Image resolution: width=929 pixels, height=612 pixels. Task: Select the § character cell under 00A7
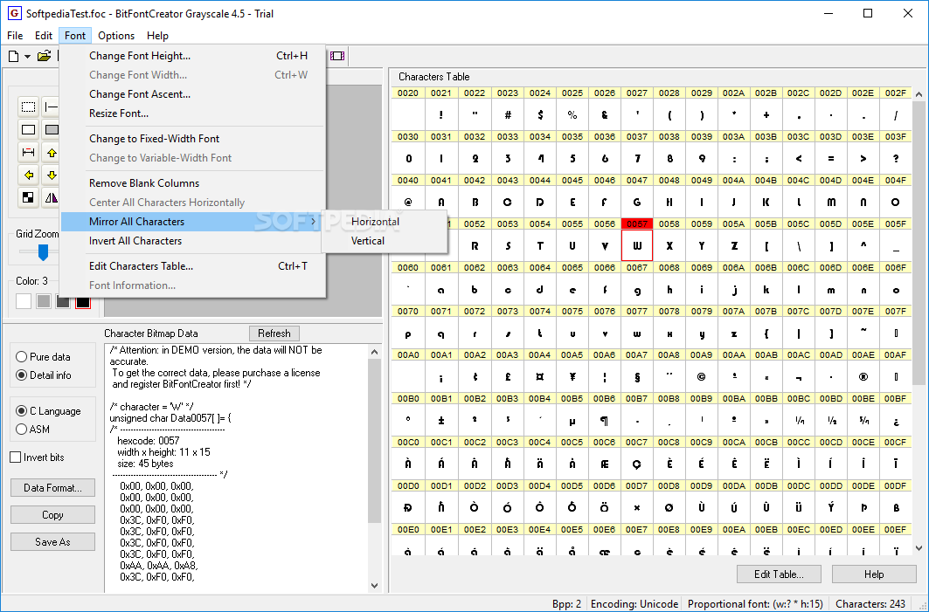pos(637,376)
